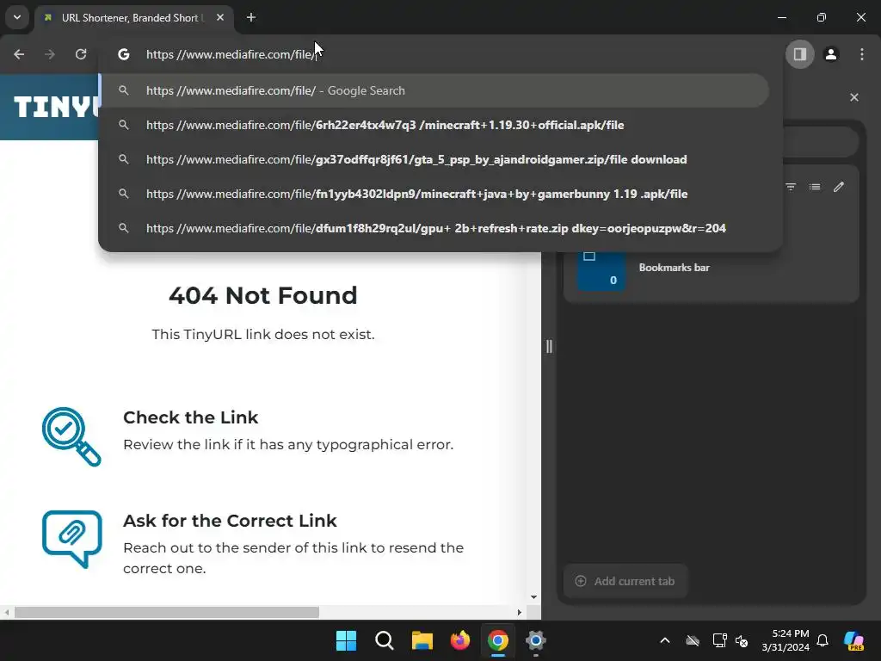Go back to the previous page
The image size is (881, 661).
tap(19, 54)
